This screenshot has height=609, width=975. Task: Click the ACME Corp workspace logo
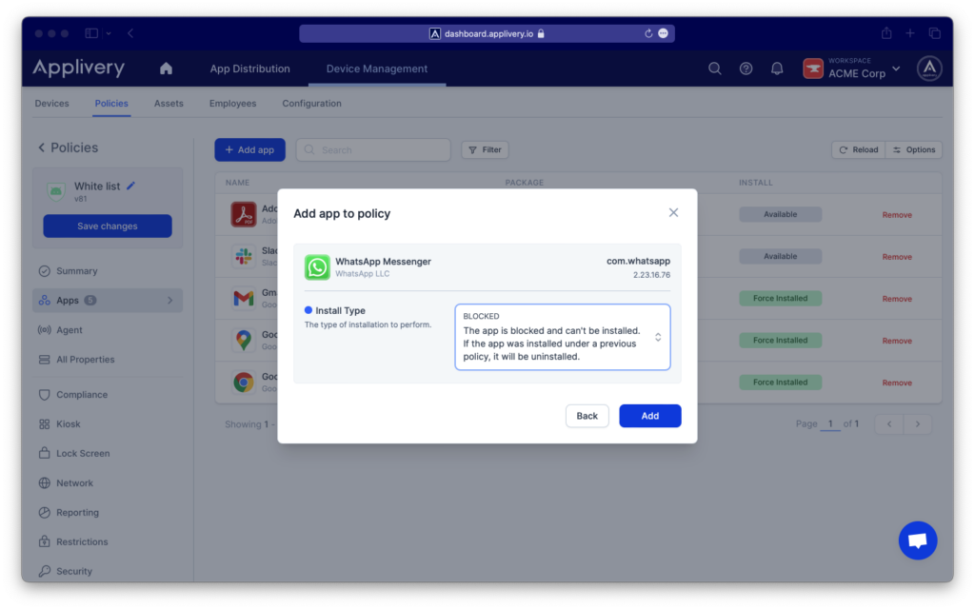(813, 69)
